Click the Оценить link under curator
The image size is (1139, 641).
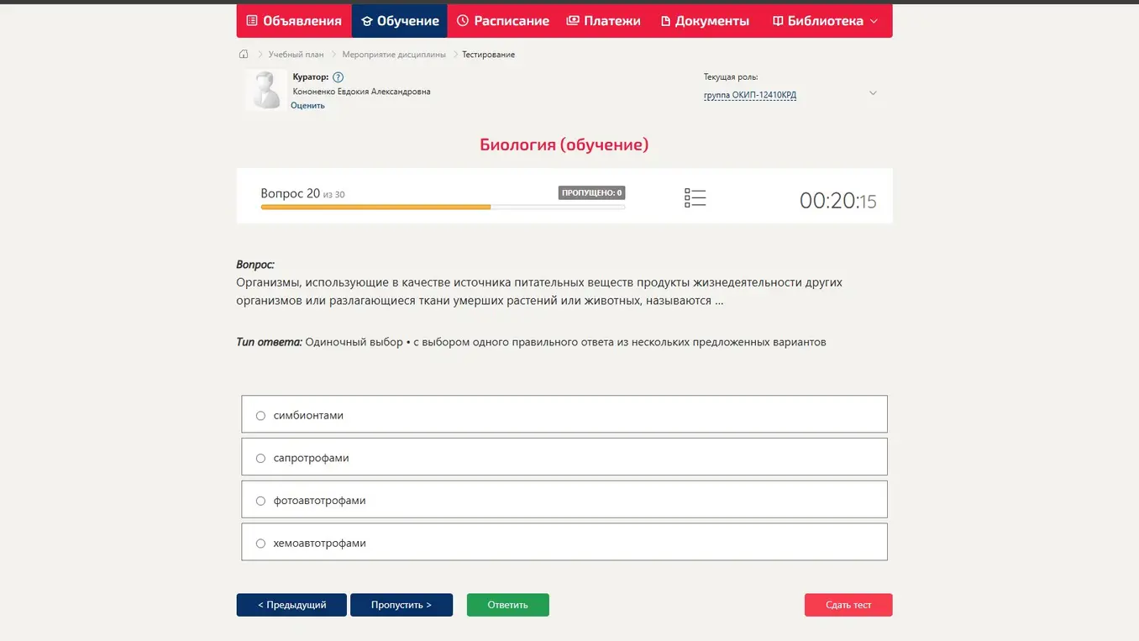[x=307, y=106]
